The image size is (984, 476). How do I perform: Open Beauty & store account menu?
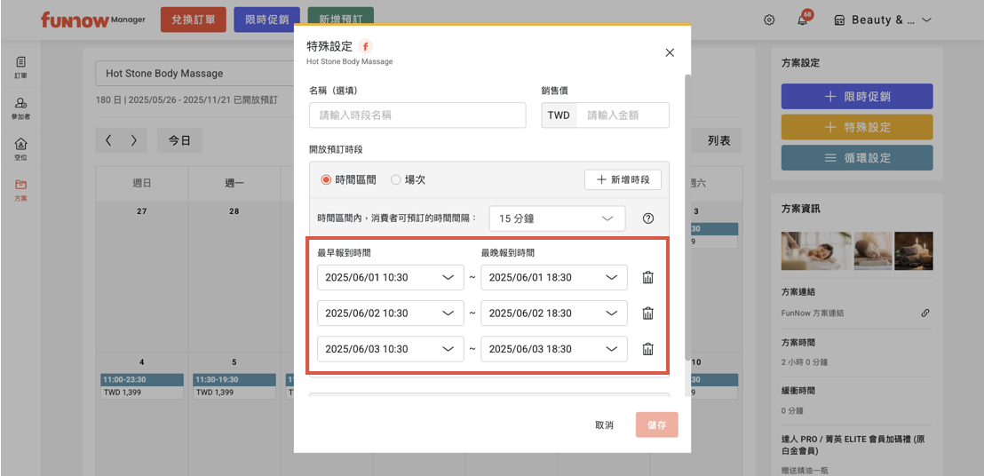click(882, 20)
